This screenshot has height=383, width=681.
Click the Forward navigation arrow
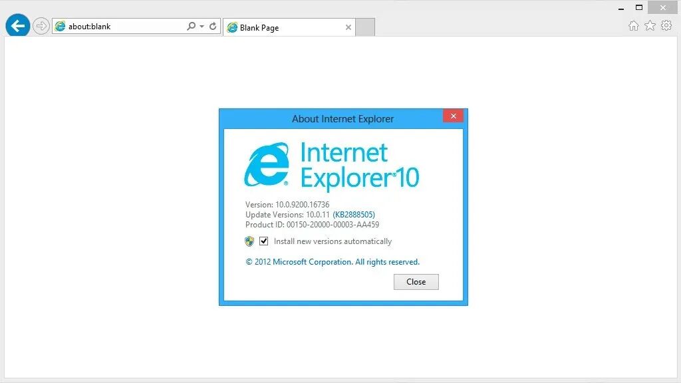pos(41,26)
